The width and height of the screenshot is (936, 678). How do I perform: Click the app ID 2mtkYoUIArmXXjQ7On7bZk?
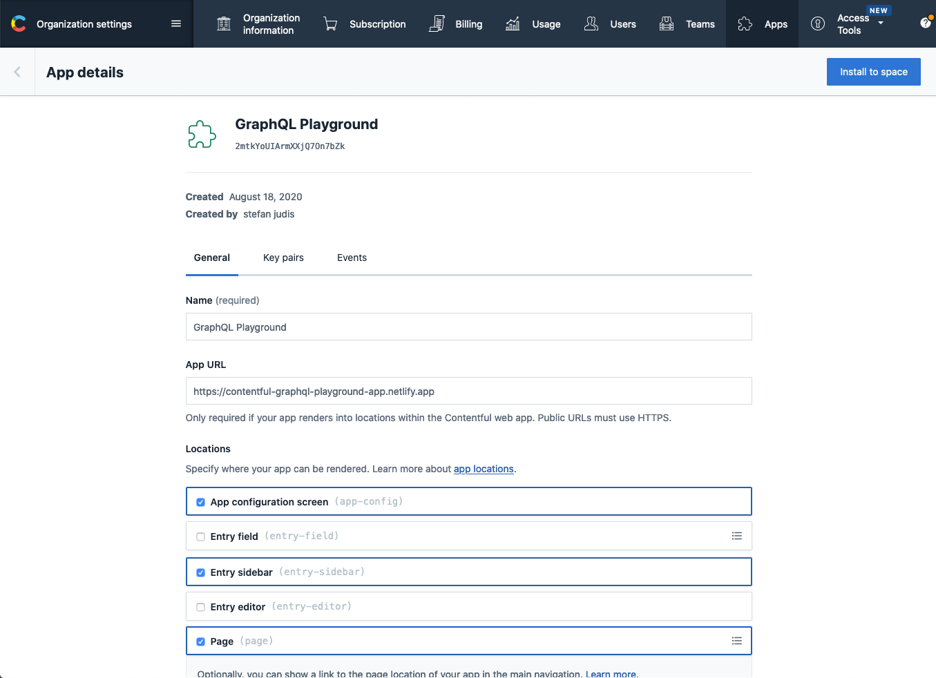coord(290,146)
